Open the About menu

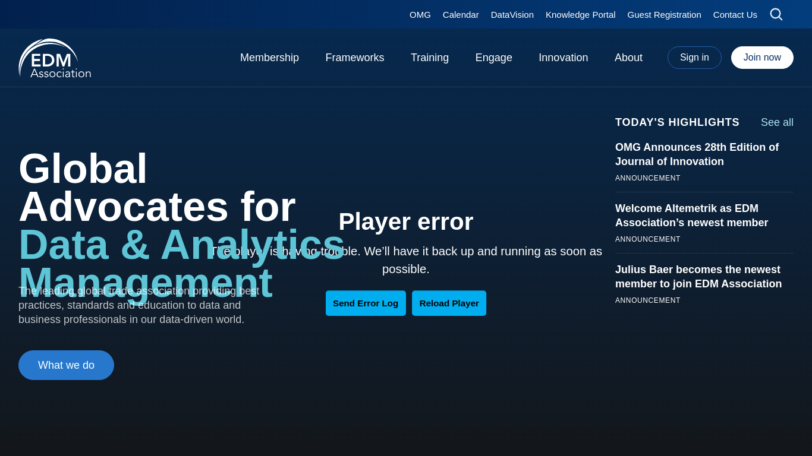628,58
